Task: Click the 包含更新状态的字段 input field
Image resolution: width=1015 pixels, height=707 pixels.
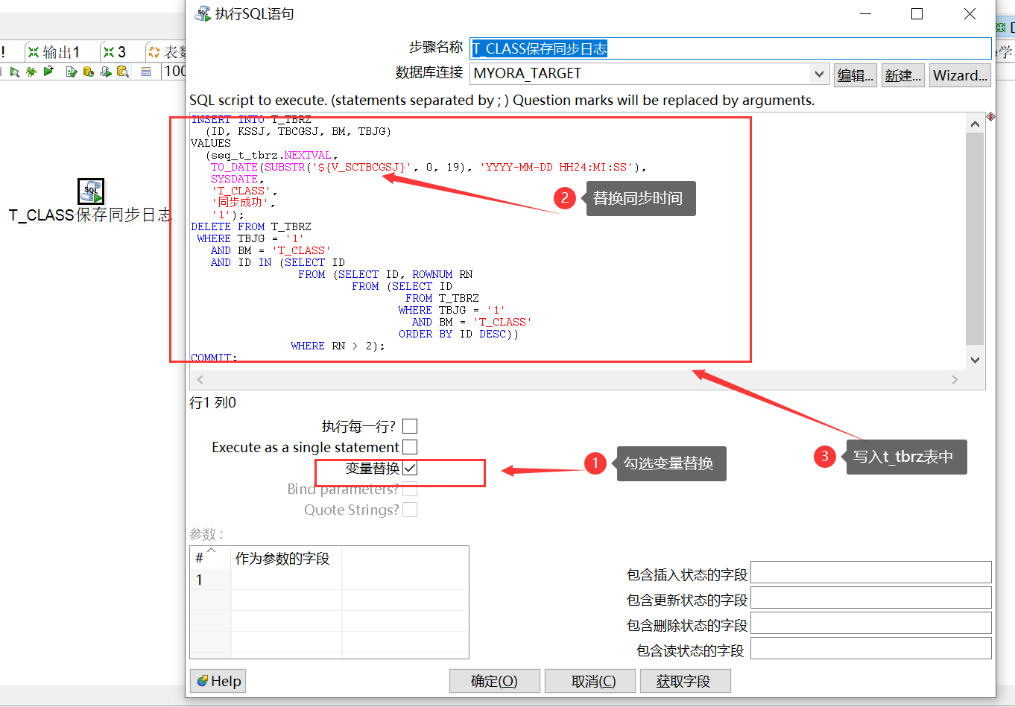Action: click(x=871, y=597)
